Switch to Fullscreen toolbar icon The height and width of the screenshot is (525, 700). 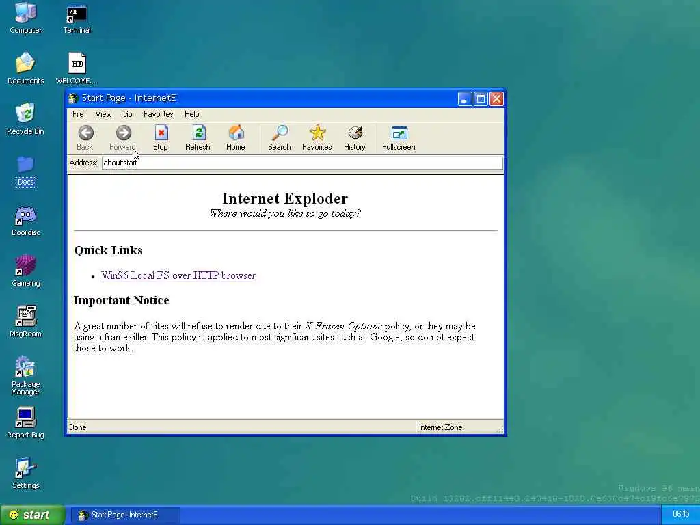coord(399,133)
